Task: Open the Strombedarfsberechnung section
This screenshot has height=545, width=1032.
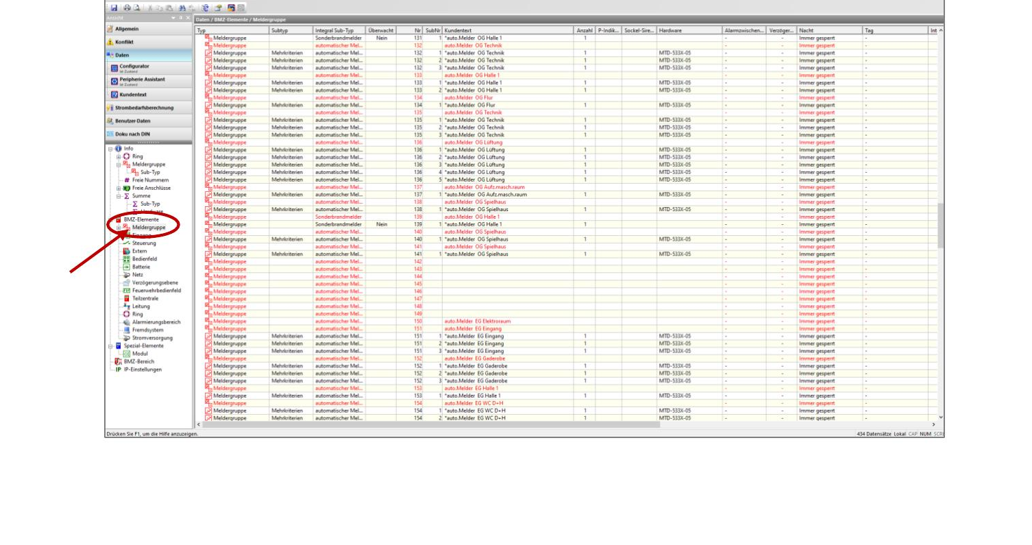Action: click(149, 108)
